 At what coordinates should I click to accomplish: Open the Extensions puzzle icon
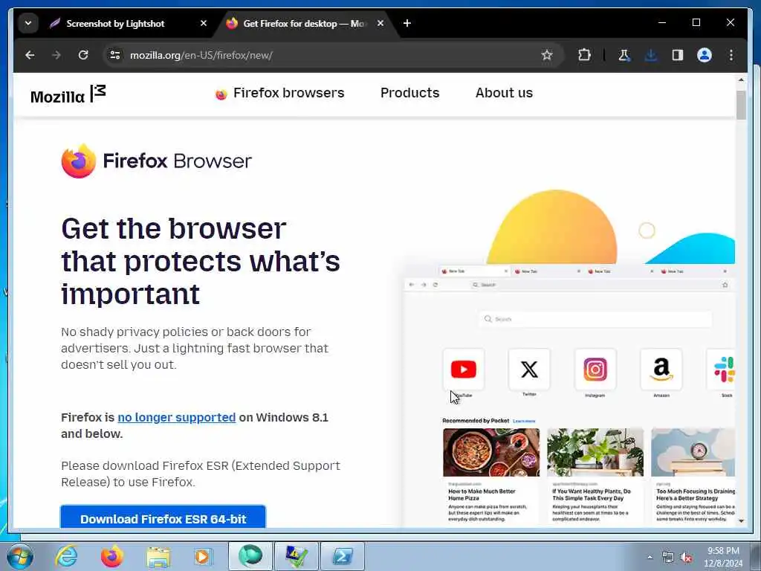(584, 55)
